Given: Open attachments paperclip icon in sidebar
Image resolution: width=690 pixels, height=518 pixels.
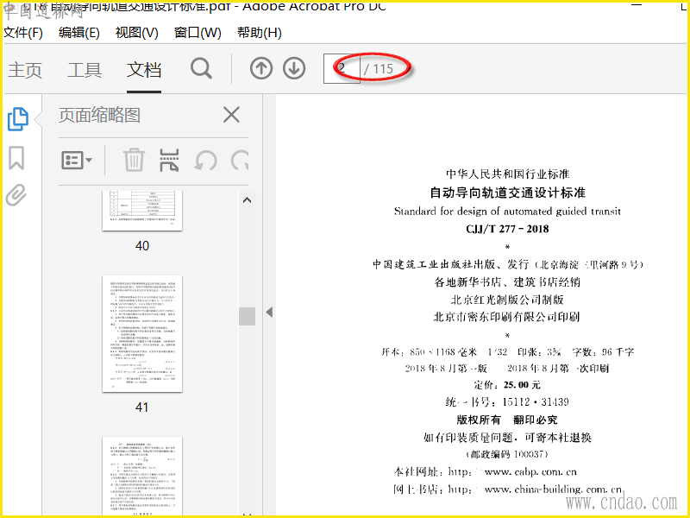Looking at the screenshot, I should (x=16, y=195).
